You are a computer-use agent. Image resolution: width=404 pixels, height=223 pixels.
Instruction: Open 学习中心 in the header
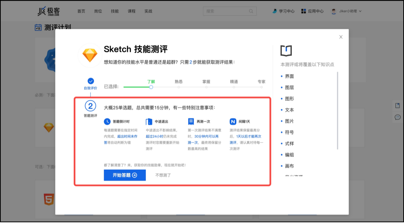click(x=283, y=11)
